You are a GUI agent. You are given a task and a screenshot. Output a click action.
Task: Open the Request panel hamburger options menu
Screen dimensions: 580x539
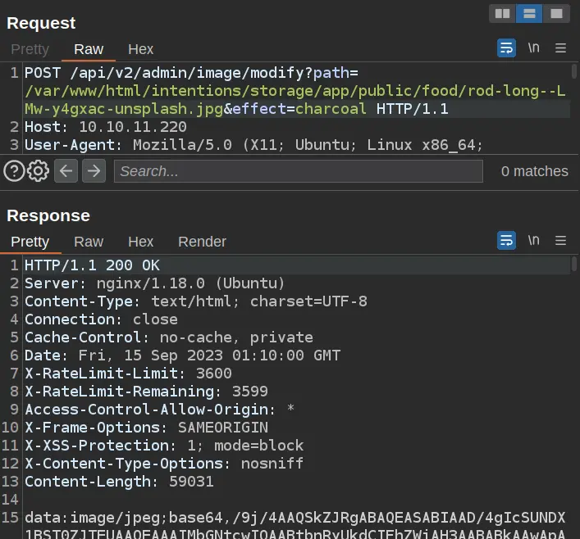(x=561, y=48)
